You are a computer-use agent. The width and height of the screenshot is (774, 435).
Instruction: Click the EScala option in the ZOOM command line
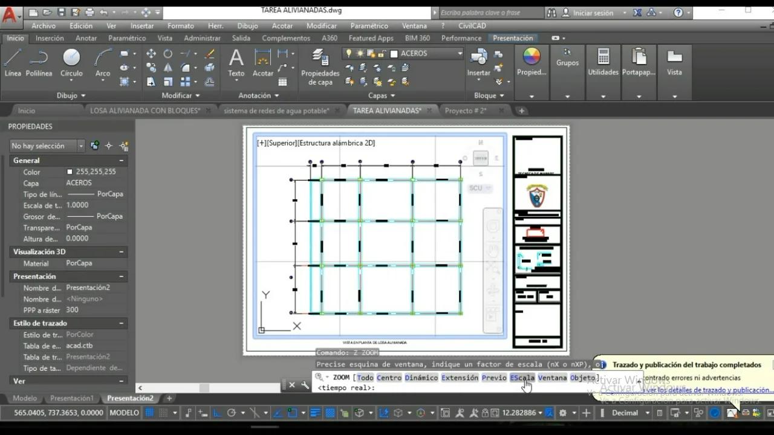click(521, 377)
